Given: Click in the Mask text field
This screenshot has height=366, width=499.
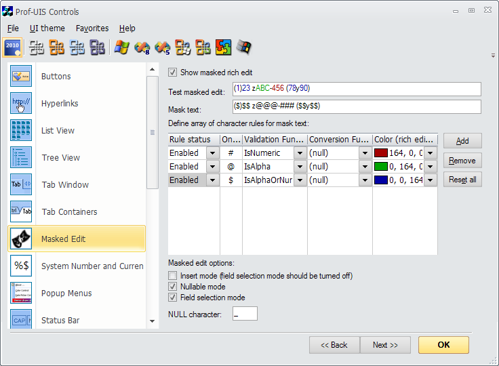Looking at the screenshot, I should click(357, 106).
